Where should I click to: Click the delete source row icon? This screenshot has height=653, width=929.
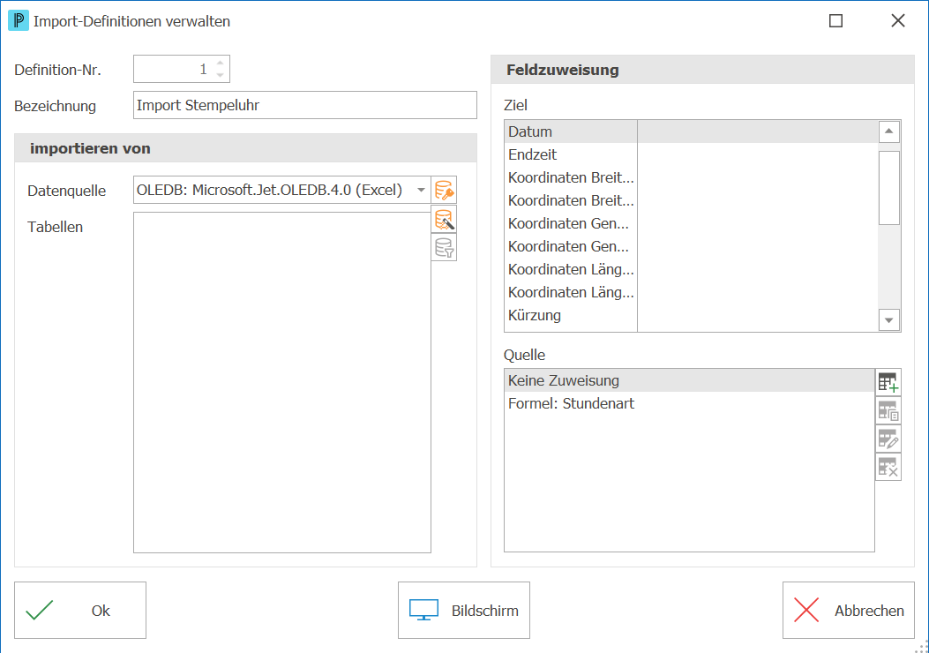pyautogui.click(x=888, y=467)
